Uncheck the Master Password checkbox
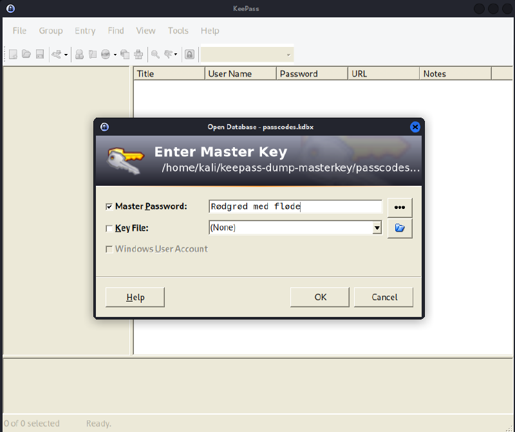This screenshot has width=515, height=432. pyautogui.click(x=109, y=207)
